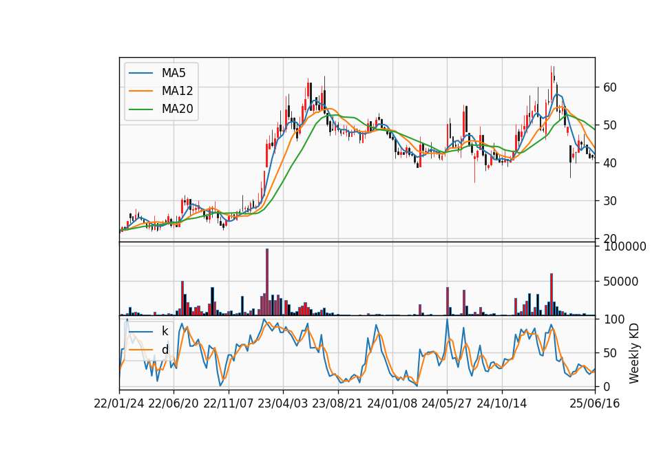Screen dimensions: 661x475
Task: Click the price axis value 30
Action: [609, 200]
